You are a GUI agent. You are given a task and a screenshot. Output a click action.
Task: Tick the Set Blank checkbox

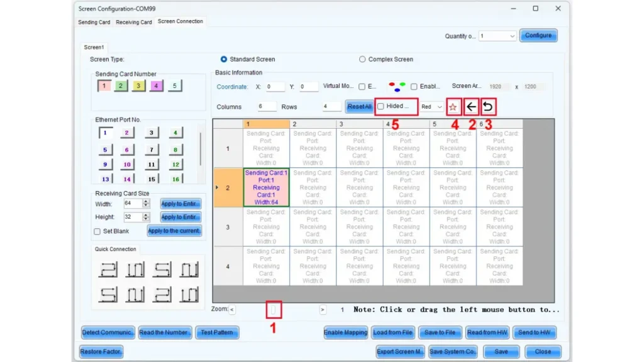97,231
